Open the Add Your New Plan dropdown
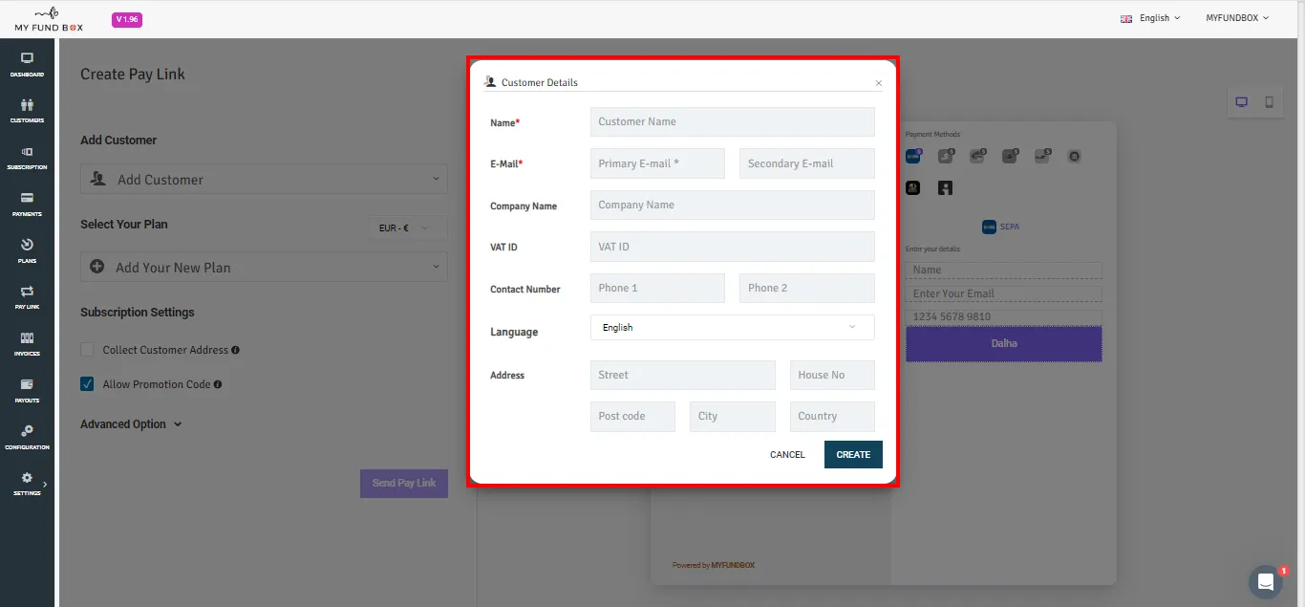The height and width of the screenshot is (607, 1305). point(264,267)
